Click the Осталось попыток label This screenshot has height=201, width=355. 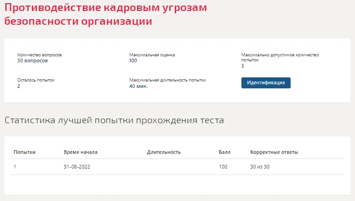(36, 80)
